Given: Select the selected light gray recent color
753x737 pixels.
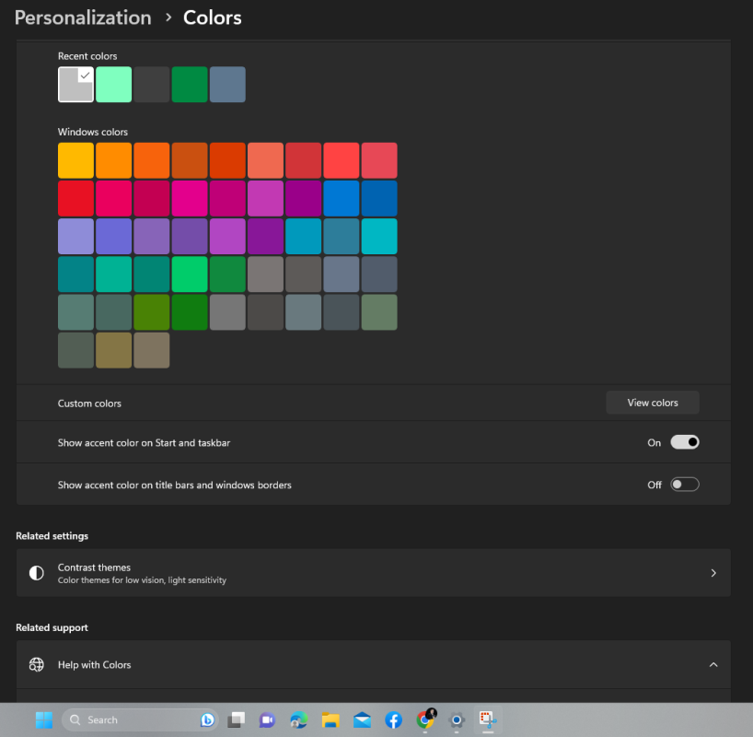Looking at the screenshot, I should coord(75,85).
